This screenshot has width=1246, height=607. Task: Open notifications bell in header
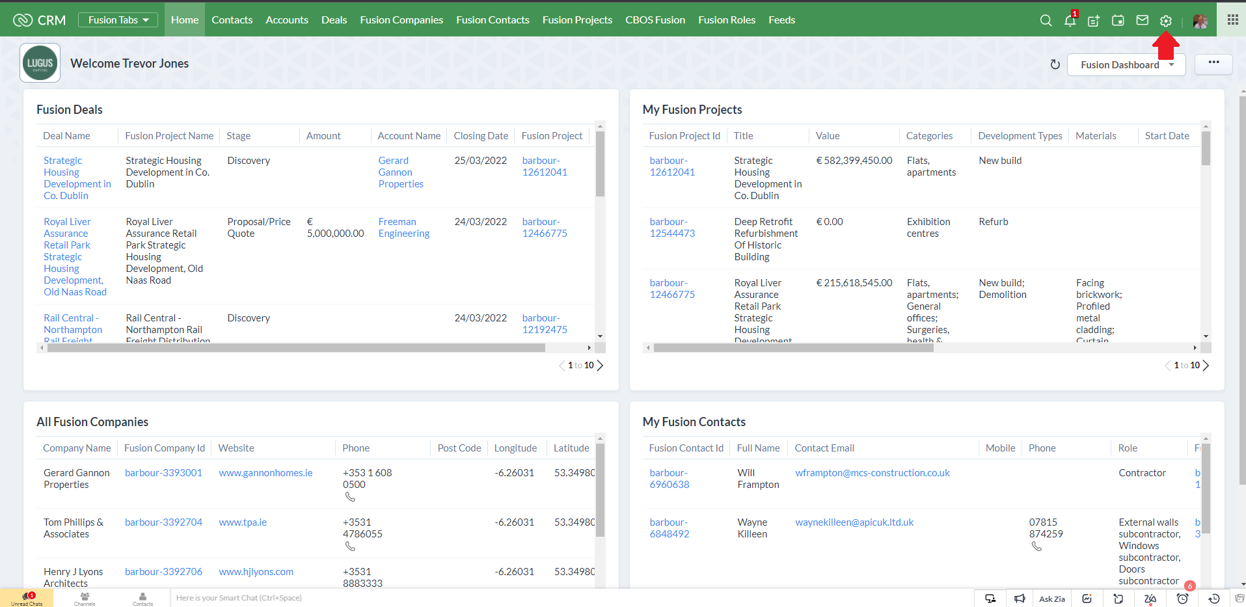click(x=1070, y=20)
